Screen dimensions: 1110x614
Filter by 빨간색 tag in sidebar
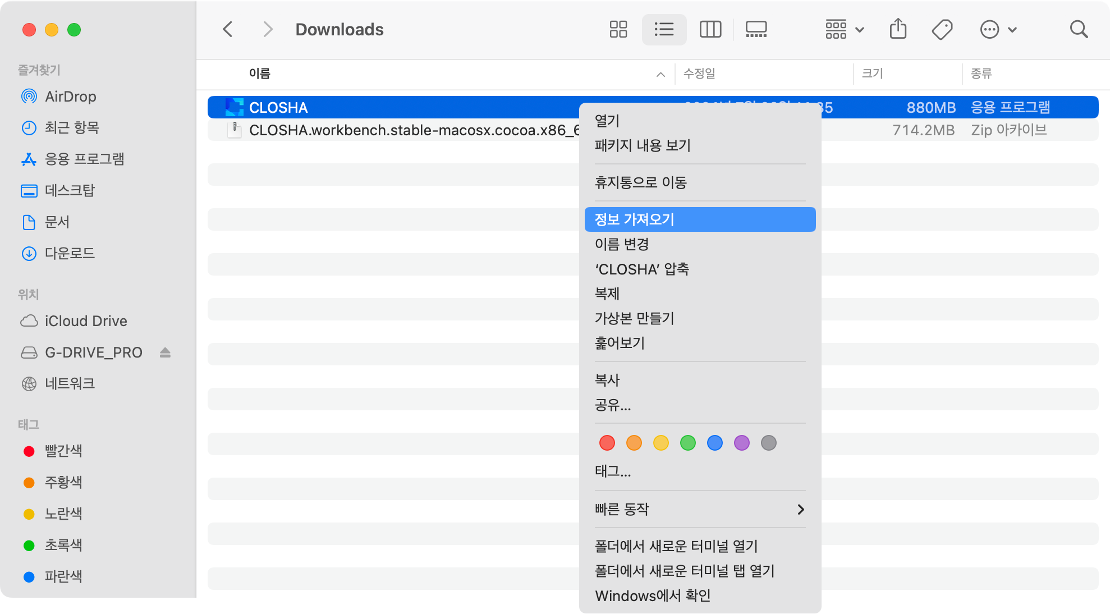pyautogui.click(x=53, y=451)
